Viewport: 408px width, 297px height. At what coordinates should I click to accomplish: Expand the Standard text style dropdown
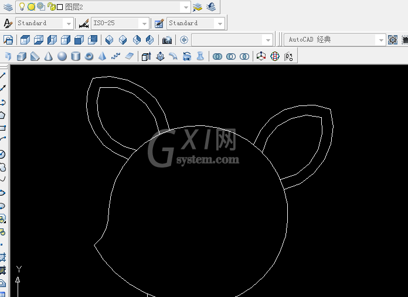(69, 23)
